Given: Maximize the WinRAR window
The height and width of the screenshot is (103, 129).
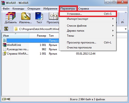Looking at the screenshot, I should (114, 2).
